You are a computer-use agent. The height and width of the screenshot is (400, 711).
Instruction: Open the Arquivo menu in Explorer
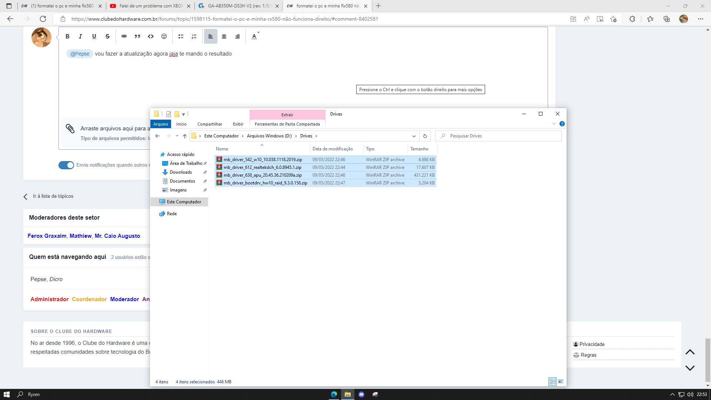[x=161, y=124]
